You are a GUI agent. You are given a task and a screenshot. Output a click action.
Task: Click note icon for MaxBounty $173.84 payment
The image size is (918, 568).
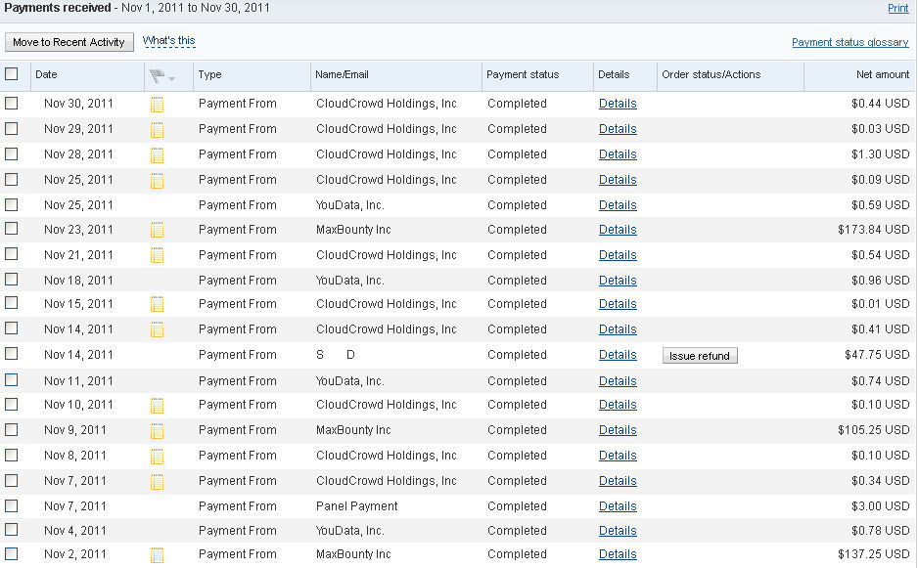[157, 231]
